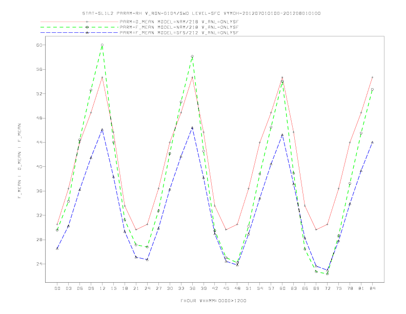
Task: Click red plus marker at hour 84
Action: 373,77
